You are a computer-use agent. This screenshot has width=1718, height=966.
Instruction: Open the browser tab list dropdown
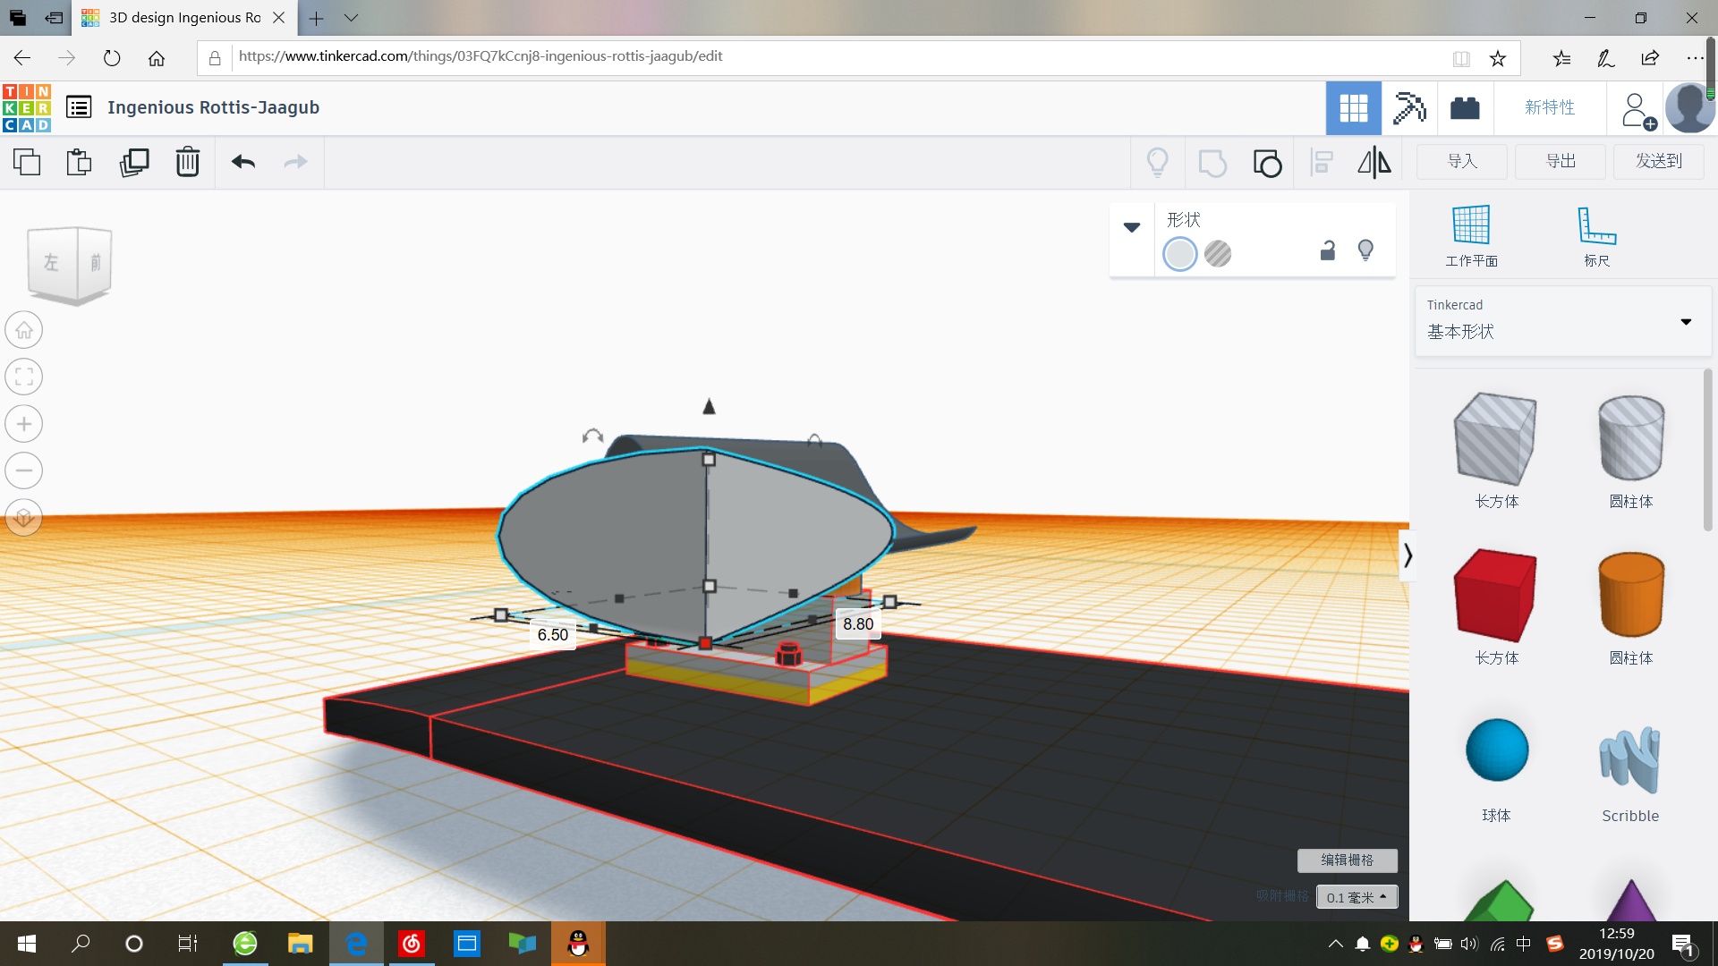coord(351,18)
